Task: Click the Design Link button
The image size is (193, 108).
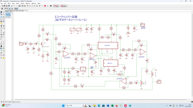Action: [56, 6]
